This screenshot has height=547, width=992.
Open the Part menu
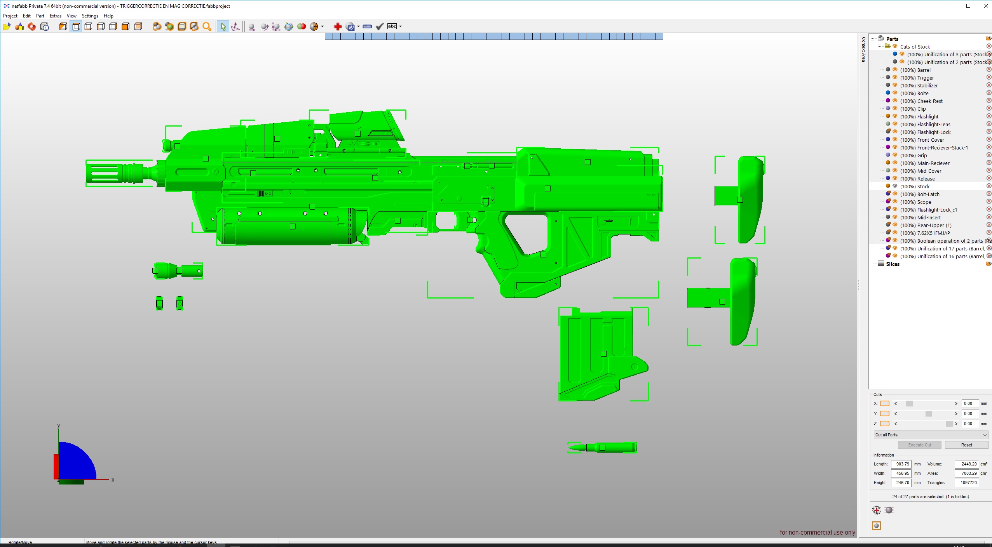coord(40,16)
